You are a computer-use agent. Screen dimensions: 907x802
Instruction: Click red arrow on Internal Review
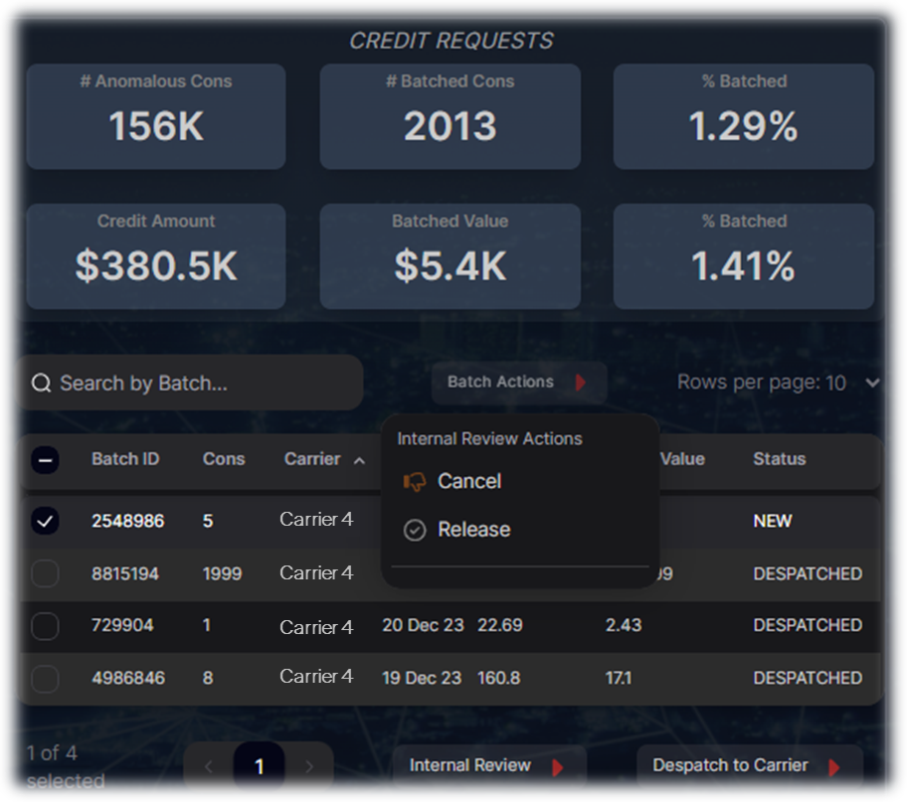[x=558, y=767]
